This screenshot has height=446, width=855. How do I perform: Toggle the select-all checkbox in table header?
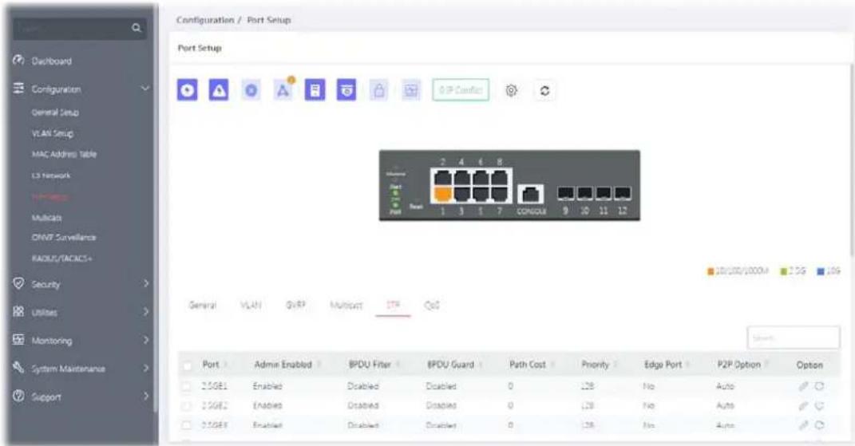[x=187, y=365]
